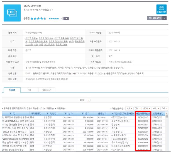
Task: Select the company cell 아이리스테크놀로지
Action: coord(123,146)
